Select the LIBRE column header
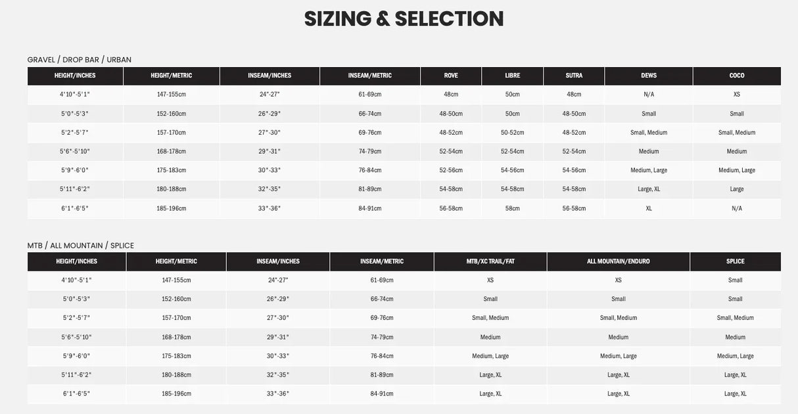The image size is (798, 414). pyautogui.click(x=513, y=76)
